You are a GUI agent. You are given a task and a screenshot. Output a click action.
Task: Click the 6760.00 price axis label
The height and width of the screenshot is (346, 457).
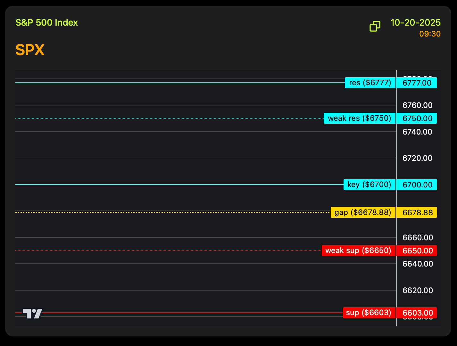click(x=417, y=105)
